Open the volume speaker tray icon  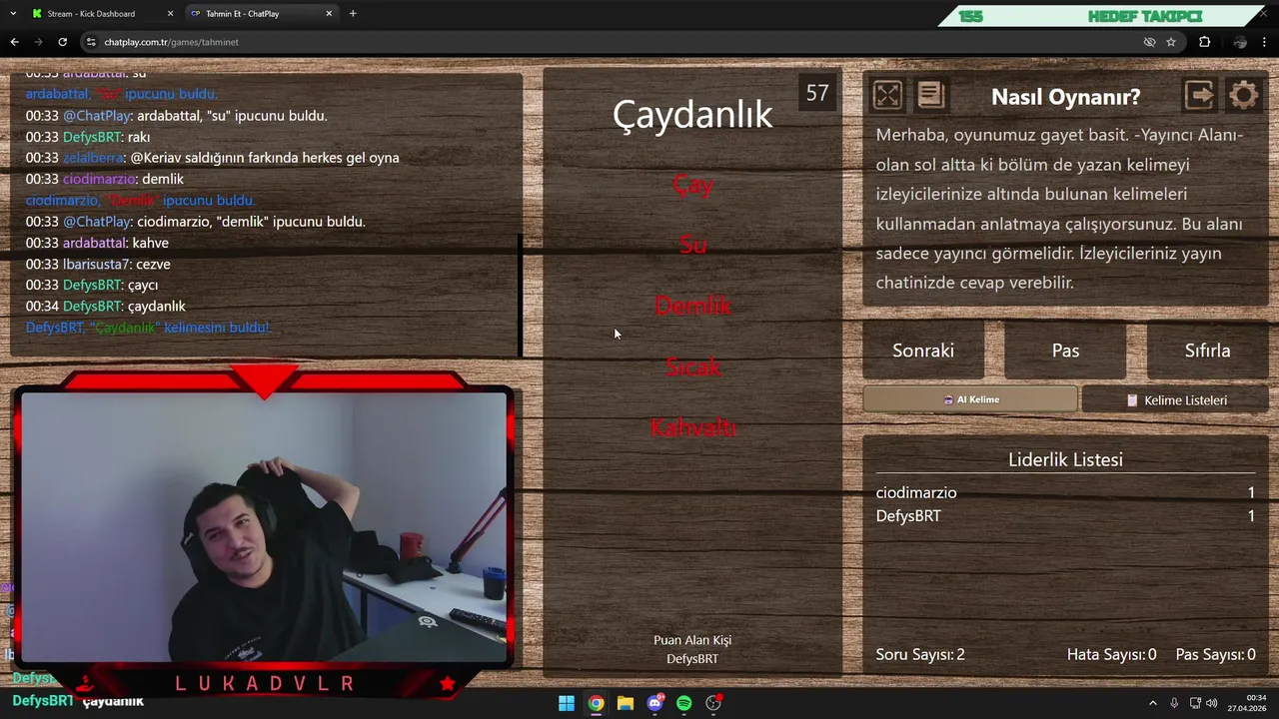1212,703
